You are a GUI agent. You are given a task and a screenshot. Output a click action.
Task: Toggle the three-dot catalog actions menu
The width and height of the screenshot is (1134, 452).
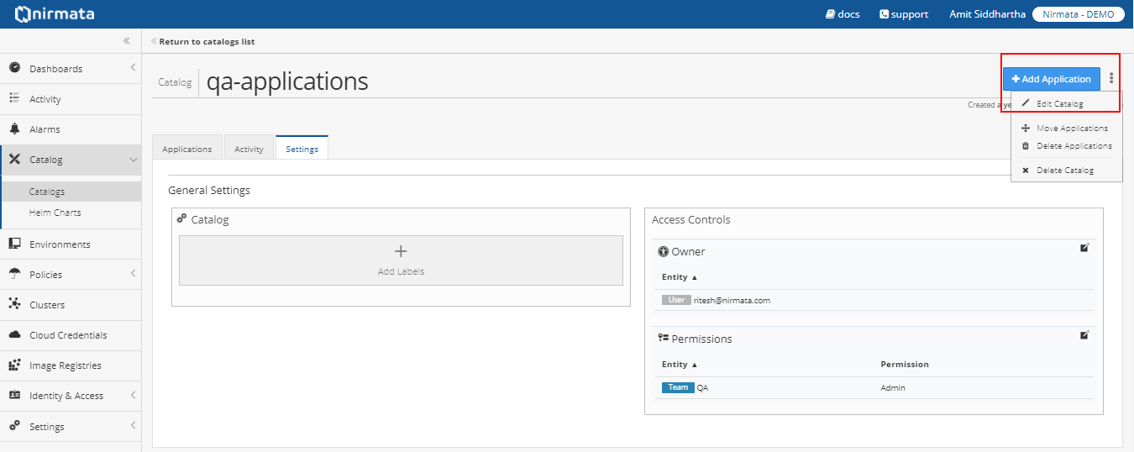(x=1111, y=78)
